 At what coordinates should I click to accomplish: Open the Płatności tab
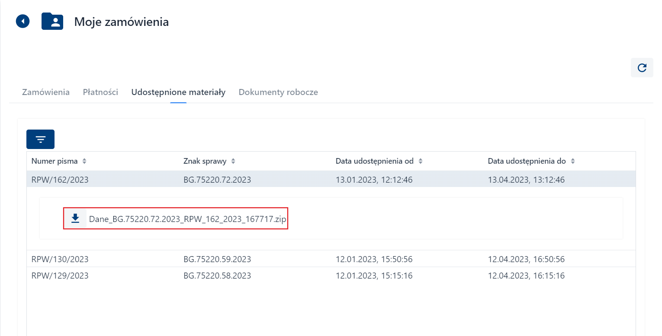click(100, 92)
